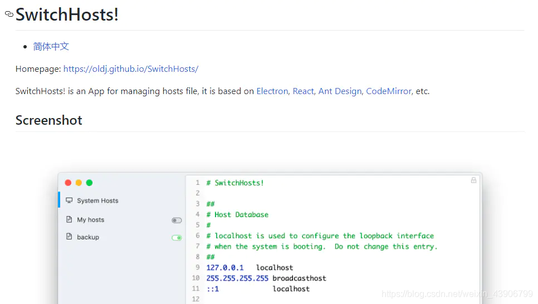The width and height of the screenshot is (538, 304).
Task: Click the green maximize window dot
Action: click(89, 183)
